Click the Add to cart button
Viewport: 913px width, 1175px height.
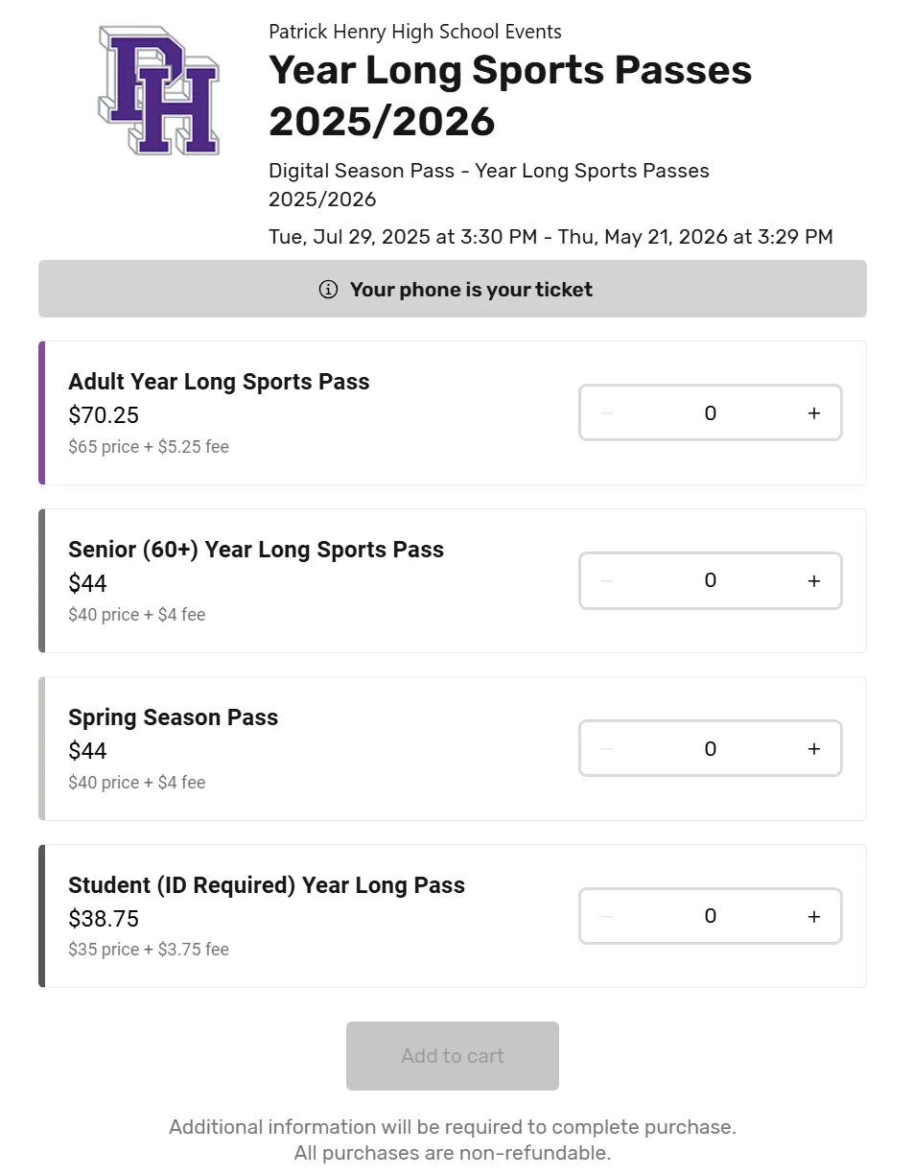click(x=453, y=1056)
